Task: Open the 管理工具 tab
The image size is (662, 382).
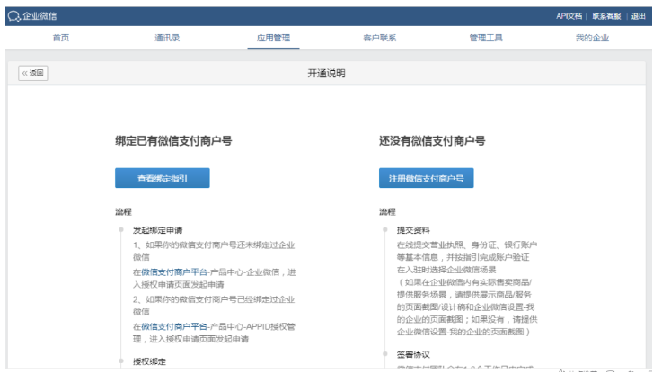Action: click(x=486, y=38)
